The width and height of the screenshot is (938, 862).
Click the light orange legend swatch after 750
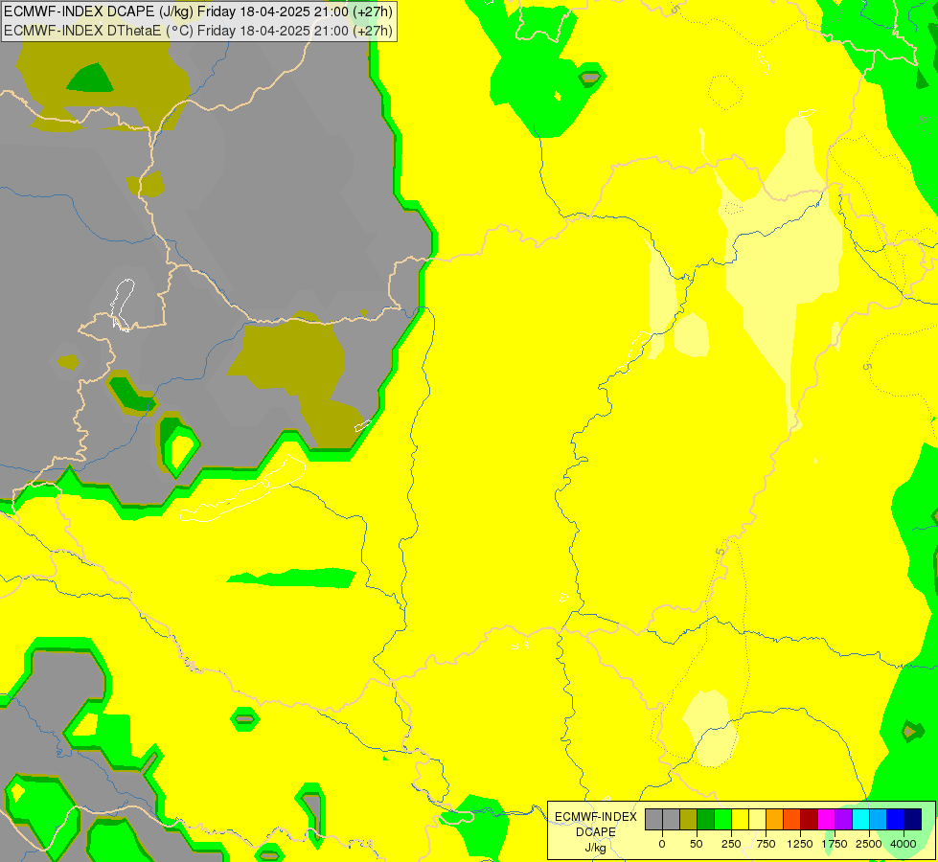coord(775,819)
